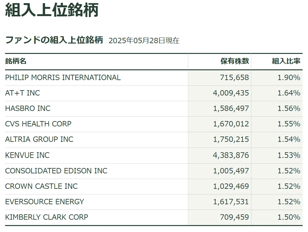This screenshot has width=308, height=232.
Task: Click the 組入上位銘柄 page heading
Action: pos(52,10)
